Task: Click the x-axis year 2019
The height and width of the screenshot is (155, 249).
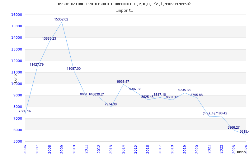Action: [185, 149]
